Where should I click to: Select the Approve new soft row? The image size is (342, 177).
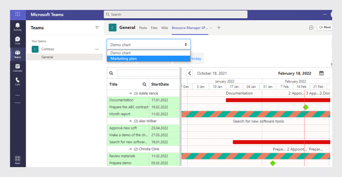(x=143, y=128)
